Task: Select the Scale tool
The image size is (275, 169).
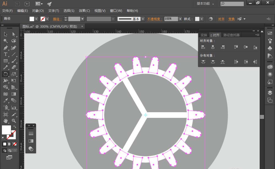Action: (x=14, y=74)
